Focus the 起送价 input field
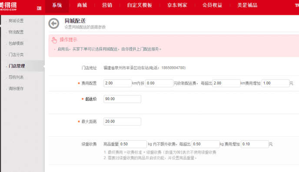This screenshot has height=172, width=299. point(122,99)
